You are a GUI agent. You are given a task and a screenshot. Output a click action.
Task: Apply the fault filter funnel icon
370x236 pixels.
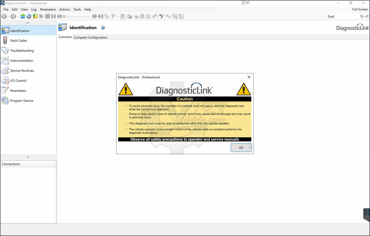pos(161,16)
